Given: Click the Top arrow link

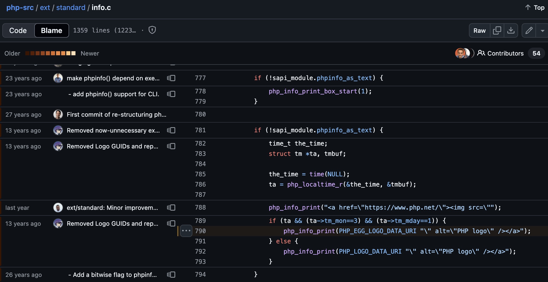Looking at the screenshot, I should [x=535, y=8].
